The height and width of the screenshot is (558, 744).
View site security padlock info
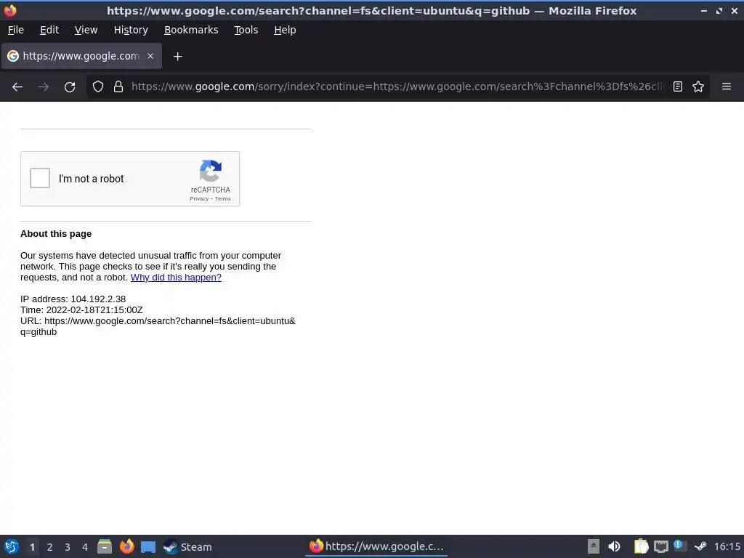(x=118, y=86)
